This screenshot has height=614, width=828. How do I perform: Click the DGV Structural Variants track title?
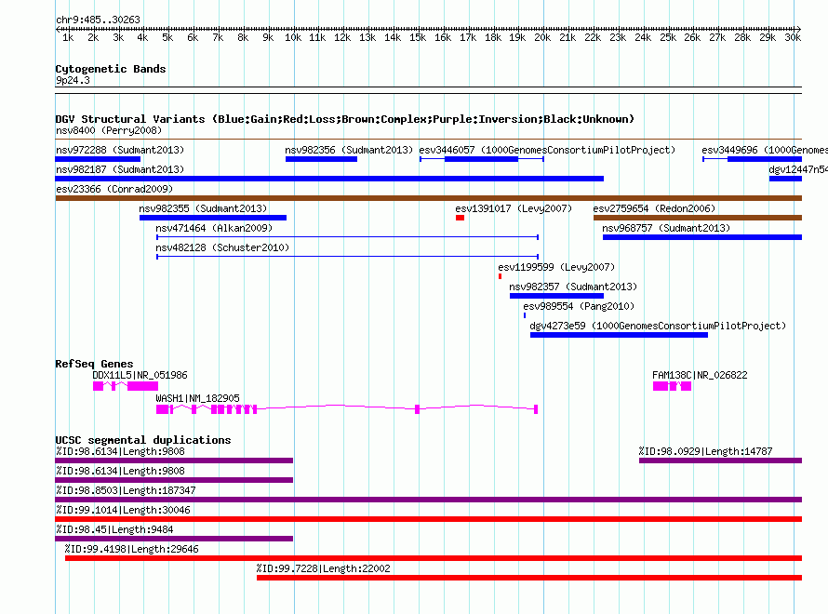[x=345, y=119]
